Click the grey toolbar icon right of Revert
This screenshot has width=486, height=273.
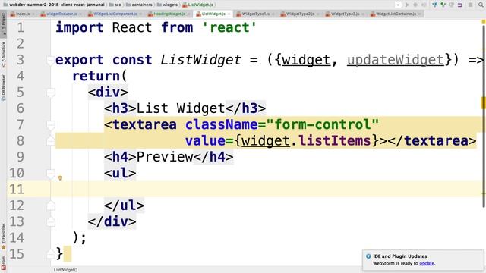(471, 5)
